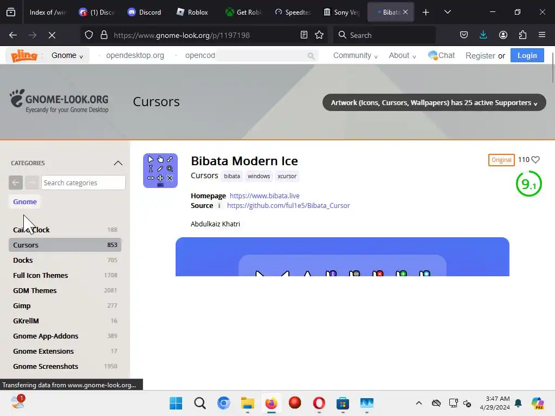Click the Pling logo
555x416 pixels.
[x=24, y=56]
